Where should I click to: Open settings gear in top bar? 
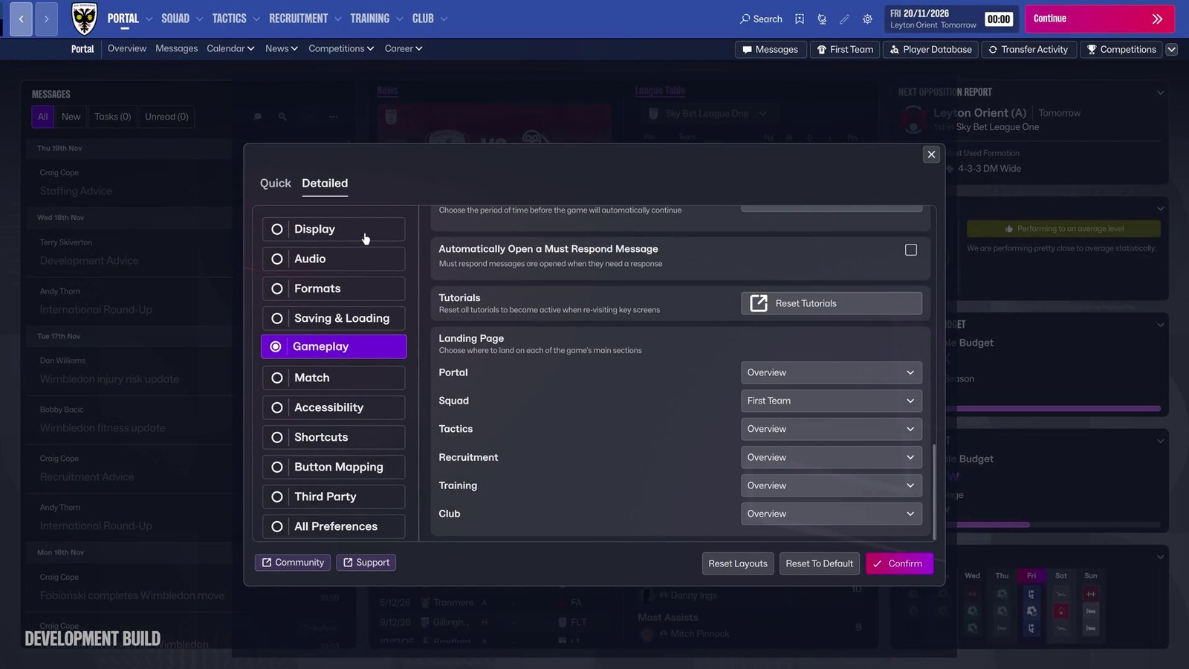pyautogui.click(x=867, y=19)
